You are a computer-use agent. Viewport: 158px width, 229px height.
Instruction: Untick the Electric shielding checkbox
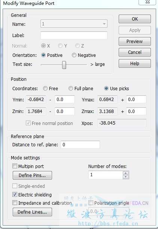pos(15,194)
